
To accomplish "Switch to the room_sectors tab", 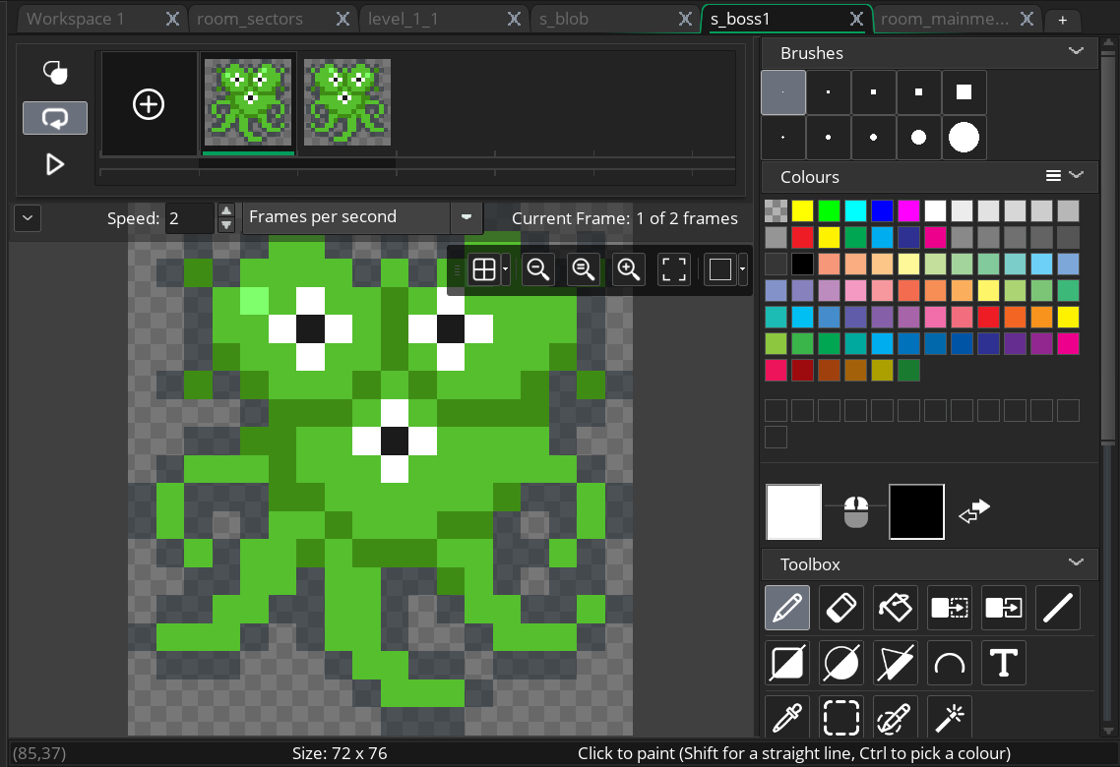I will coord(250,19).
